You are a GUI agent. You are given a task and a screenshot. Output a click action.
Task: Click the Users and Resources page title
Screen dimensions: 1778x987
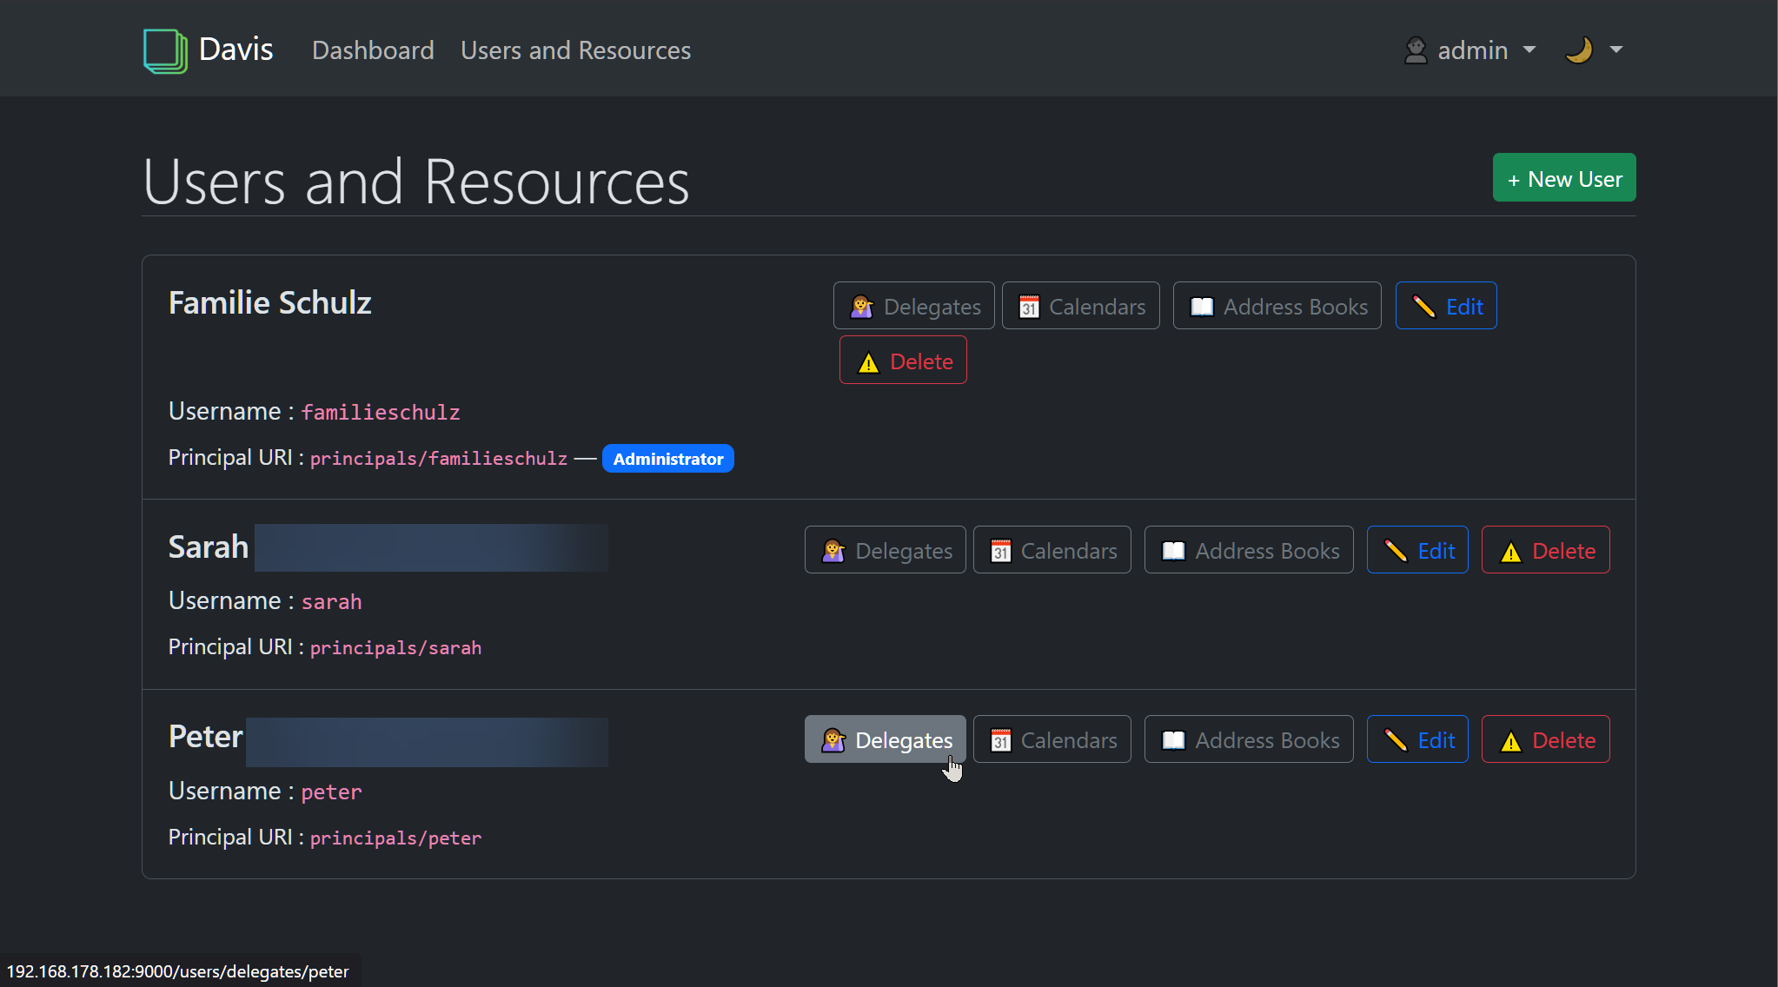coord(416,182)
